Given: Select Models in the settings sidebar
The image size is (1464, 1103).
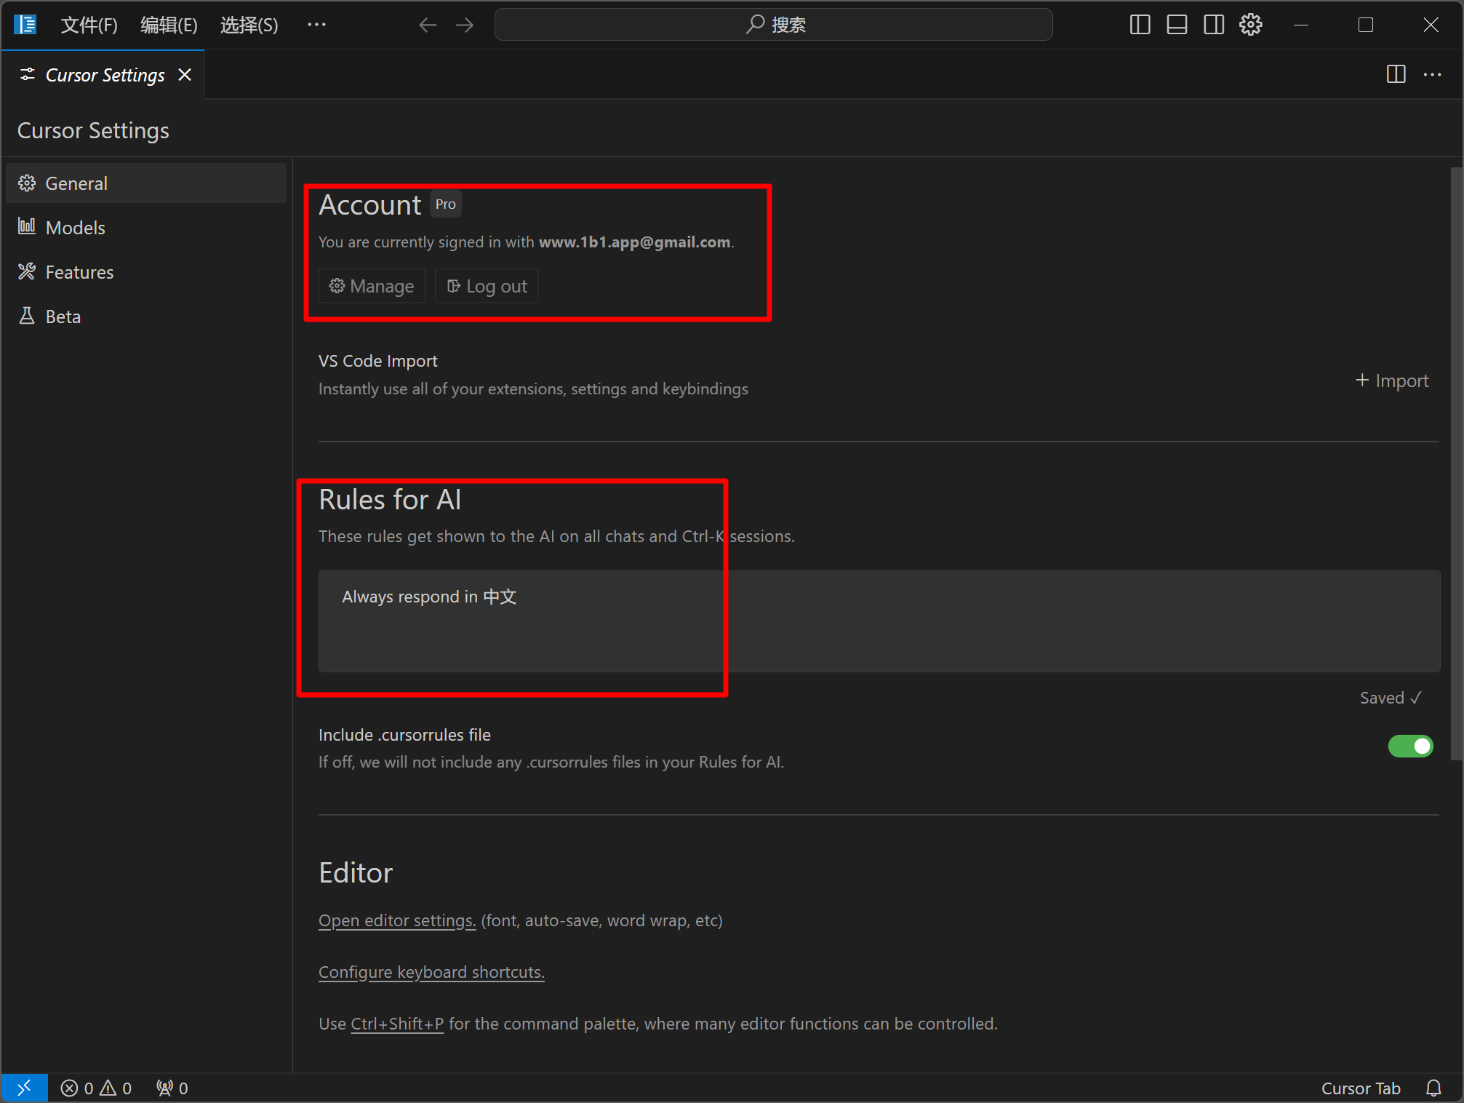Looking at the screenshot, I should click(146, 228).
